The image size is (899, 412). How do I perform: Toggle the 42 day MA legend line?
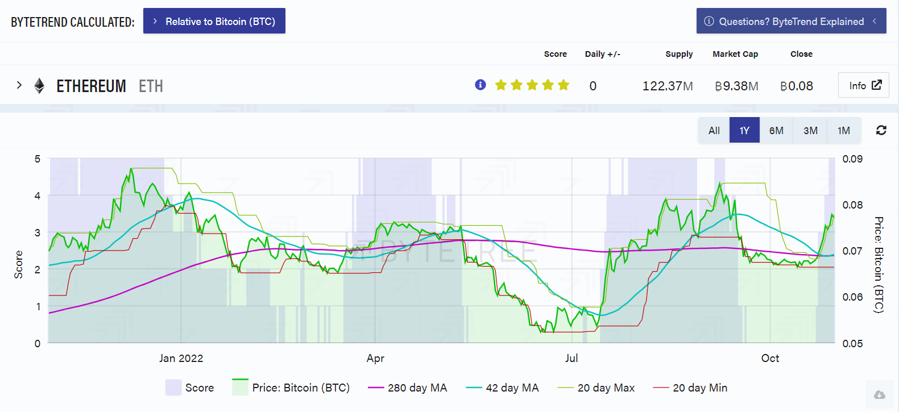click(x=502, y=388)
